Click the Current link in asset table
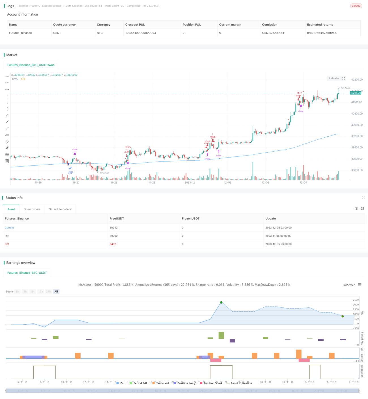The width and height of the screenshot is (368, 399). coord(9,228)
